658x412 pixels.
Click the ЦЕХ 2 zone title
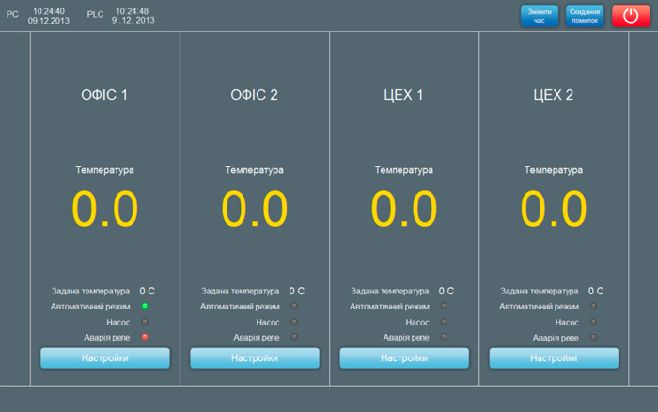point(554,95)
